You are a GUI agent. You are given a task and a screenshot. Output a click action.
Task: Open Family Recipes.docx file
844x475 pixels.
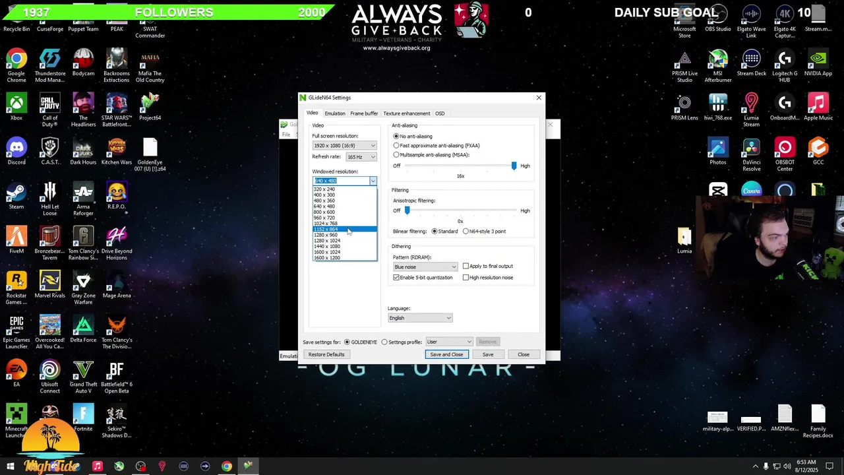tap(818, 422)
